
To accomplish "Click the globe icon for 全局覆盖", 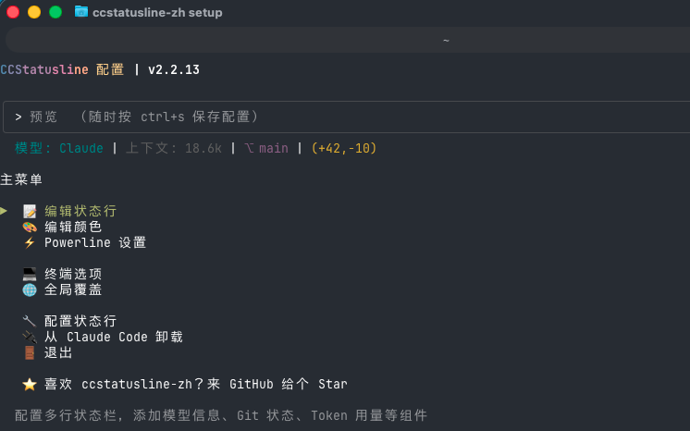I will tap(30, 290).
